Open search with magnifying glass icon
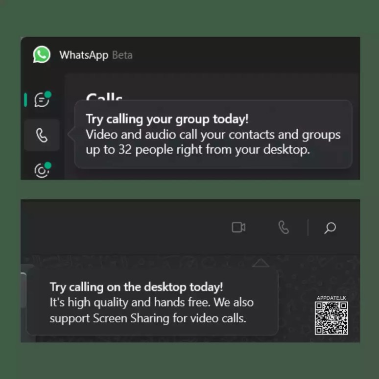Screen dimensions: 379x379 tap(330, 228)
